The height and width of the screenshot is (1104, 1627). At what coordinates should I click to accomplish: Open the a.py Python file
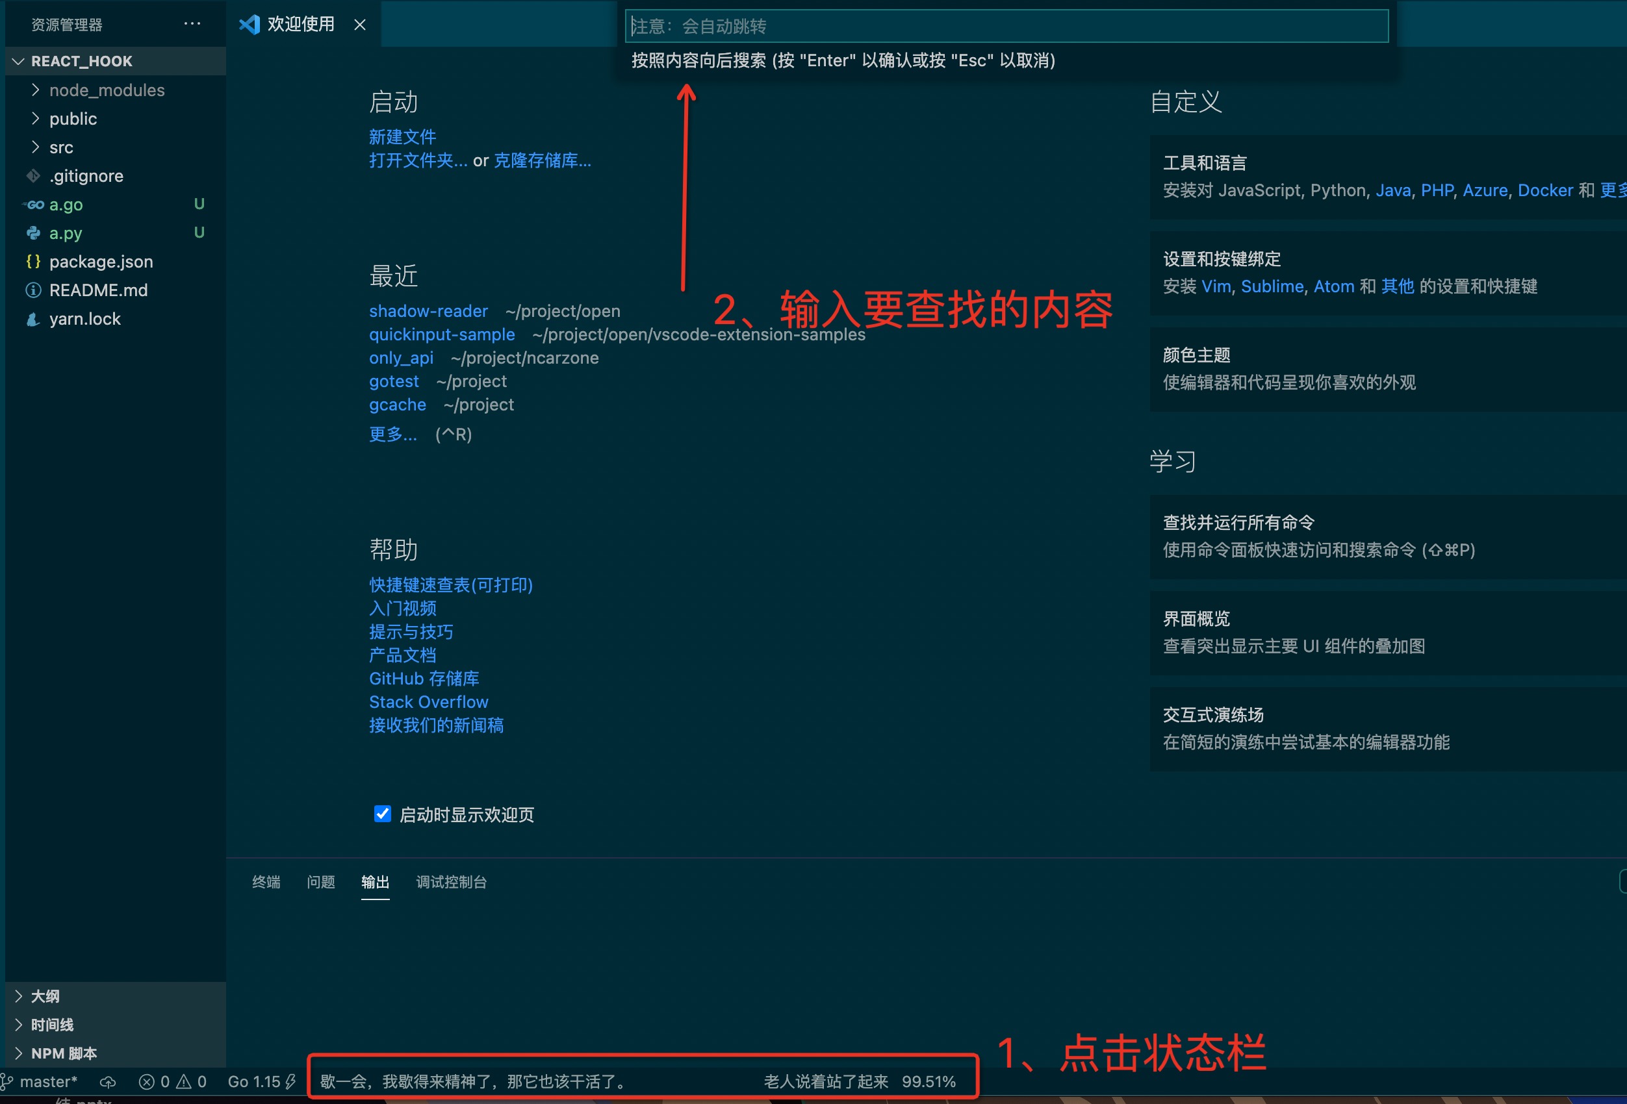tap(66, 233)
